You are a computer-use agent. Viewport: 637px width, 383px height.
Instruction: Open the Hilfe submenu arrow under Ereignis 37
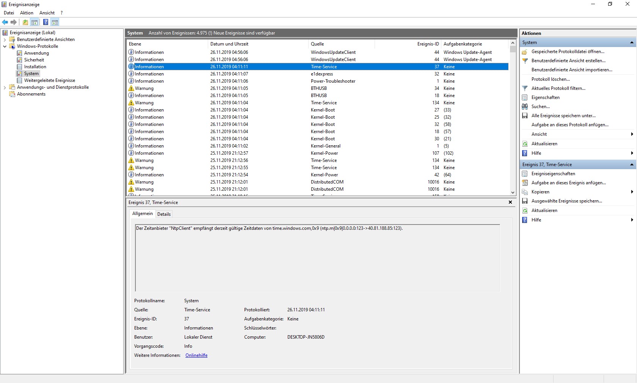coord(632,220)
